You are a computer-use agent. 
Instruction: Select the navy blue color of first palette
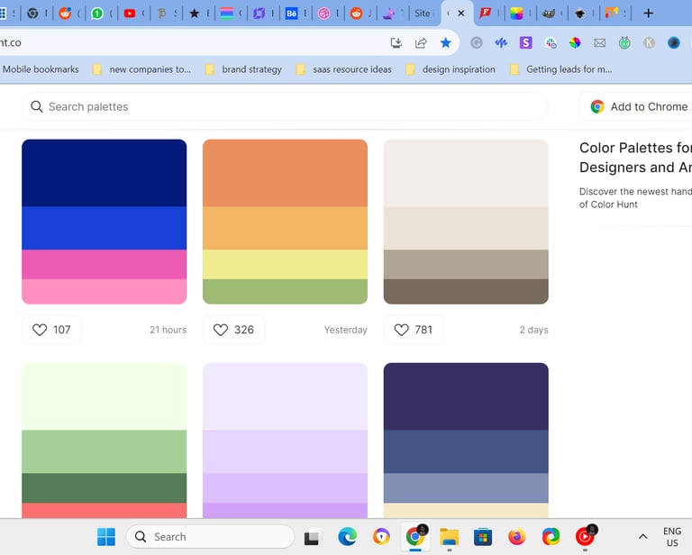[105, 173]
